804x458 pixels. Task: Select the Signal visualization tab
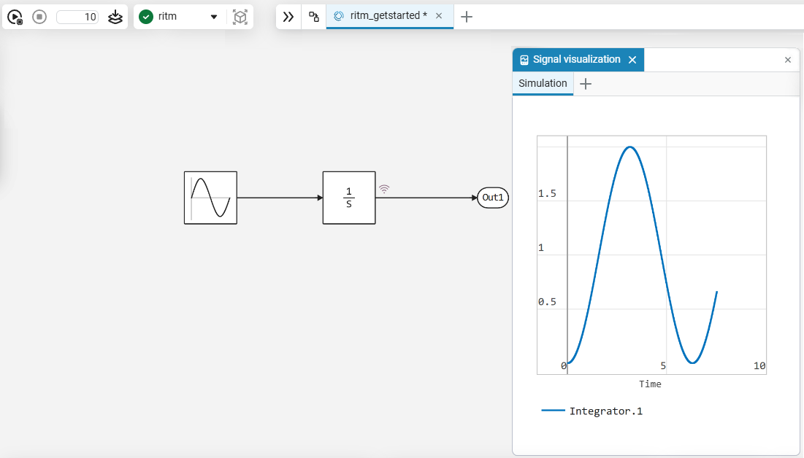pos(576,59)
